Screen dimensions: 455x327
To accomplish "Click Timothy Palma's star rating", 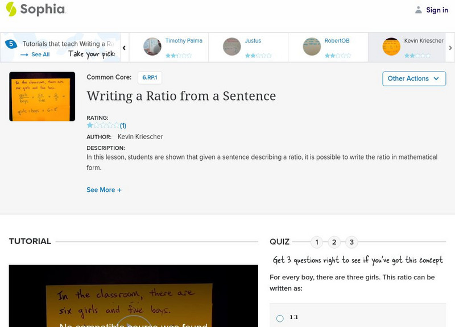I will [x=179, y=55].
